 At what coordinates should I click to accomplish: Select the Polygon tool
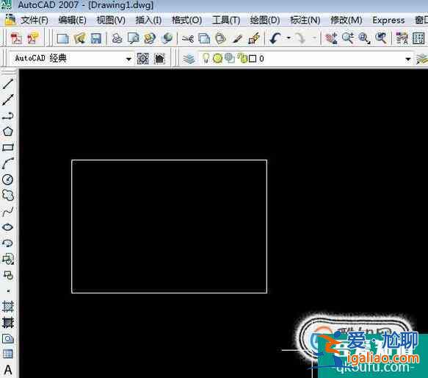tap(8, 132)
